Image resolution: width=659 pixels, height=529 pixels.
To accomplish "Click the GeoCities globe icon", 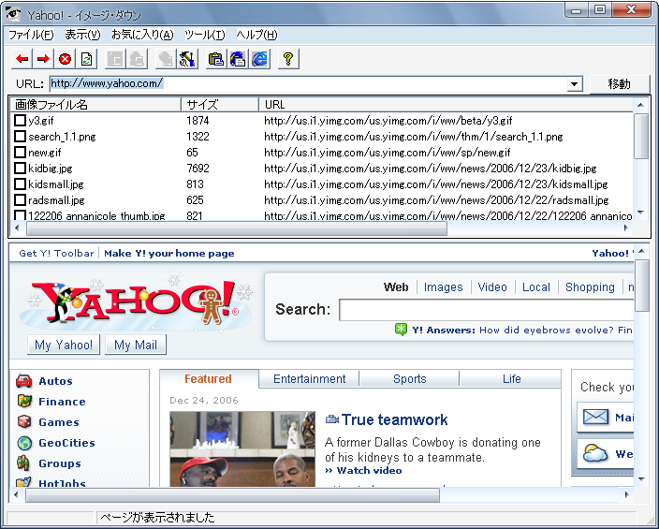I will pos(24,442).
